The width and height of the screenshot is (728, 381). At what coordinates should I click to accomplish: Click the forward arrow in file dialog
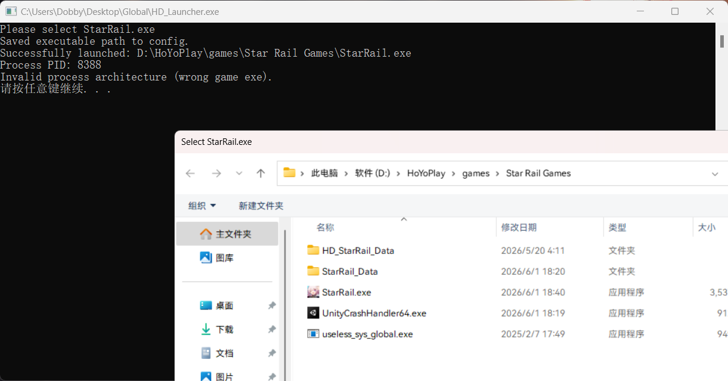coord(216,174)
